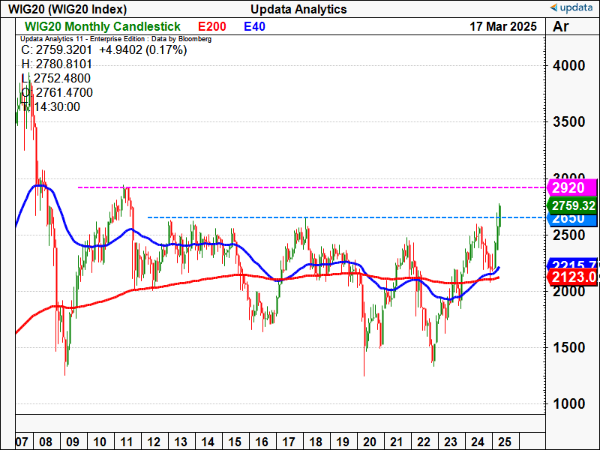Click the 3500 price axis label
The height and width of the screenshot is (450, 600).
(x=569, y=122)
